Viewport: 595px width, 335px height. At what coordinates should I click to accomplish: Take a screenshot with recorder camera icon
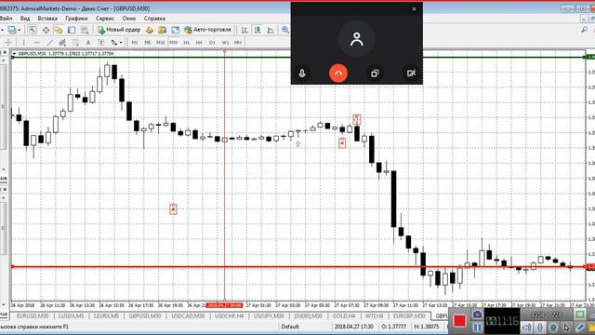pos(477,315)
